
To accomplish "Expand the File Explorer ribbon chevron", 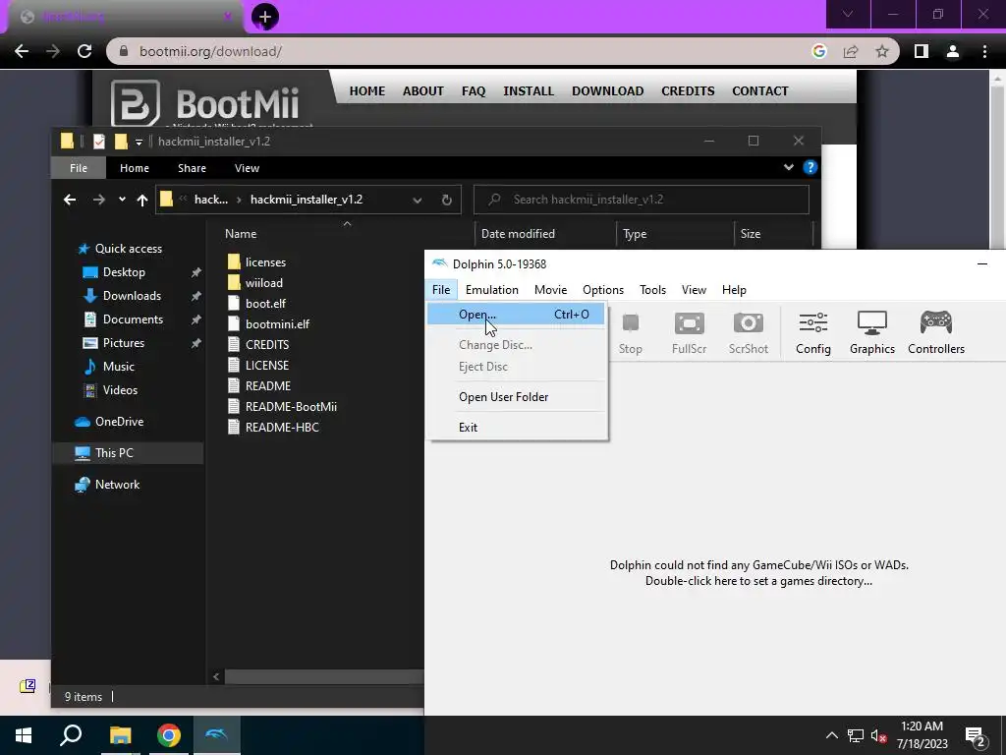I will click(789, 167).
